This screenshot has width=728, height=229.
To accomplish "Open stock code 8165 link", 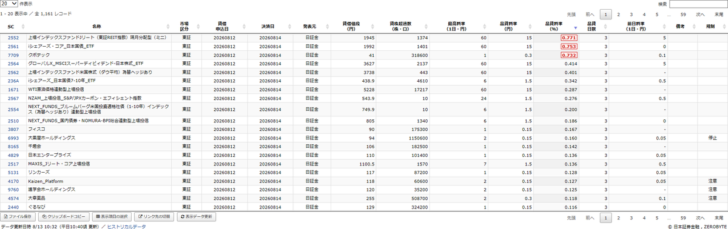I will [x=13, y=147].
